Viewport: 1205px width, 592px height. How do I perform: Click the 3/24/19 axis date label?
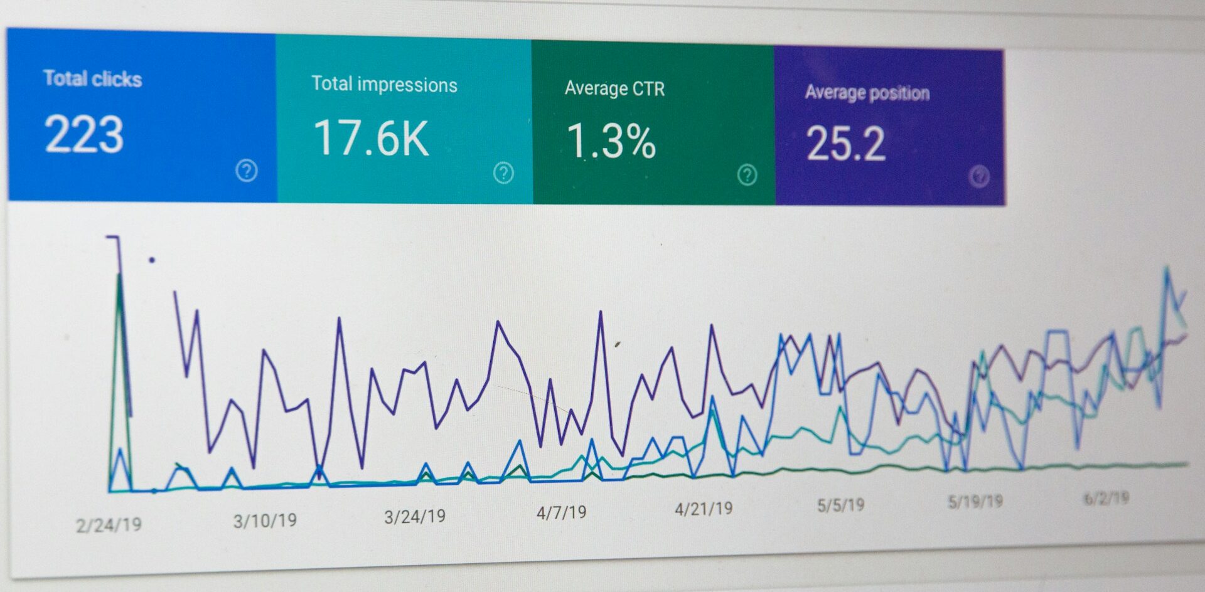(x=415, y=517)
